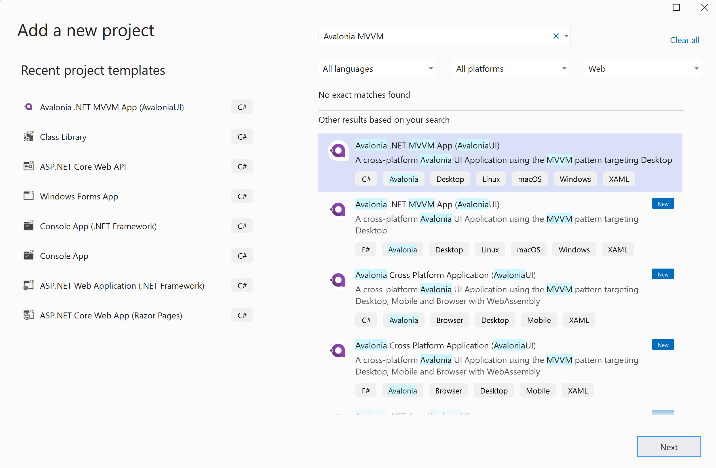Click the C# tag next to Windows Forms App
This screenshot has width=716, height=468.
point(242,196)
